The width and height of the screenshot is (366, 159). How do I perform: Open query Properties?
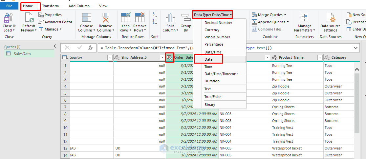click(50, 15)
